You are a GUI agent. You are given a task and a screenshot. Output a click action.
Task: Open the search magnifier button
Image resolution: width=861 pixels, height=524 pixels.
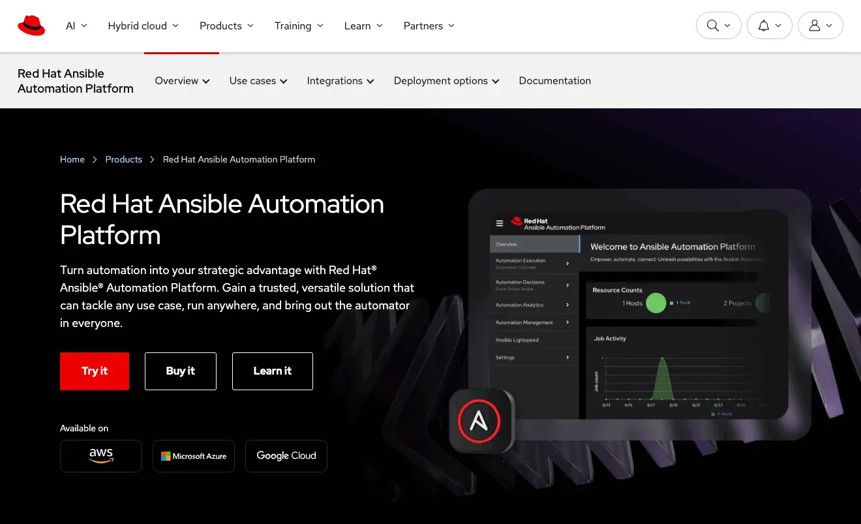719,25
